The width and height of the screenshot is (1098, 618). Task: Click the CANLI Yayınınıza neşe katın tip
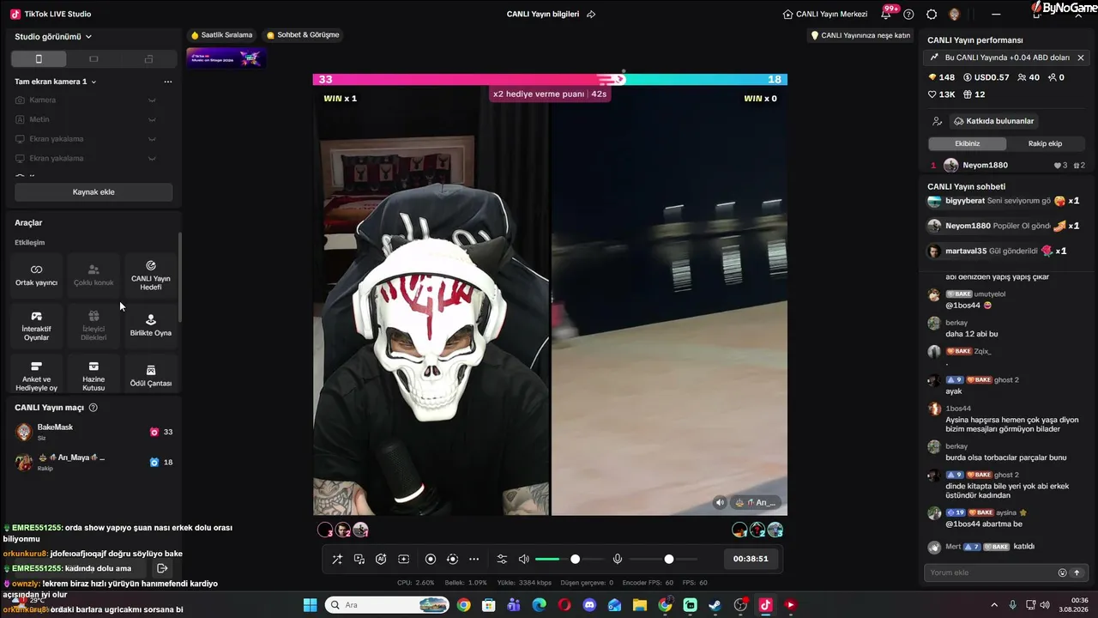(x=860, y=35)
